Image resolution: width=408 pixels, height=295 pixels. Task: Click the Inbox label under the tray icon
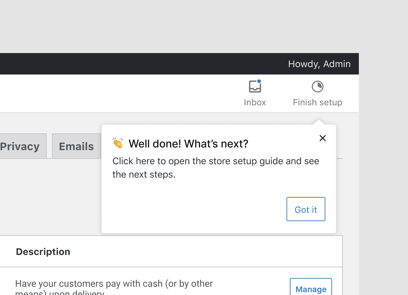click(255, 102)
